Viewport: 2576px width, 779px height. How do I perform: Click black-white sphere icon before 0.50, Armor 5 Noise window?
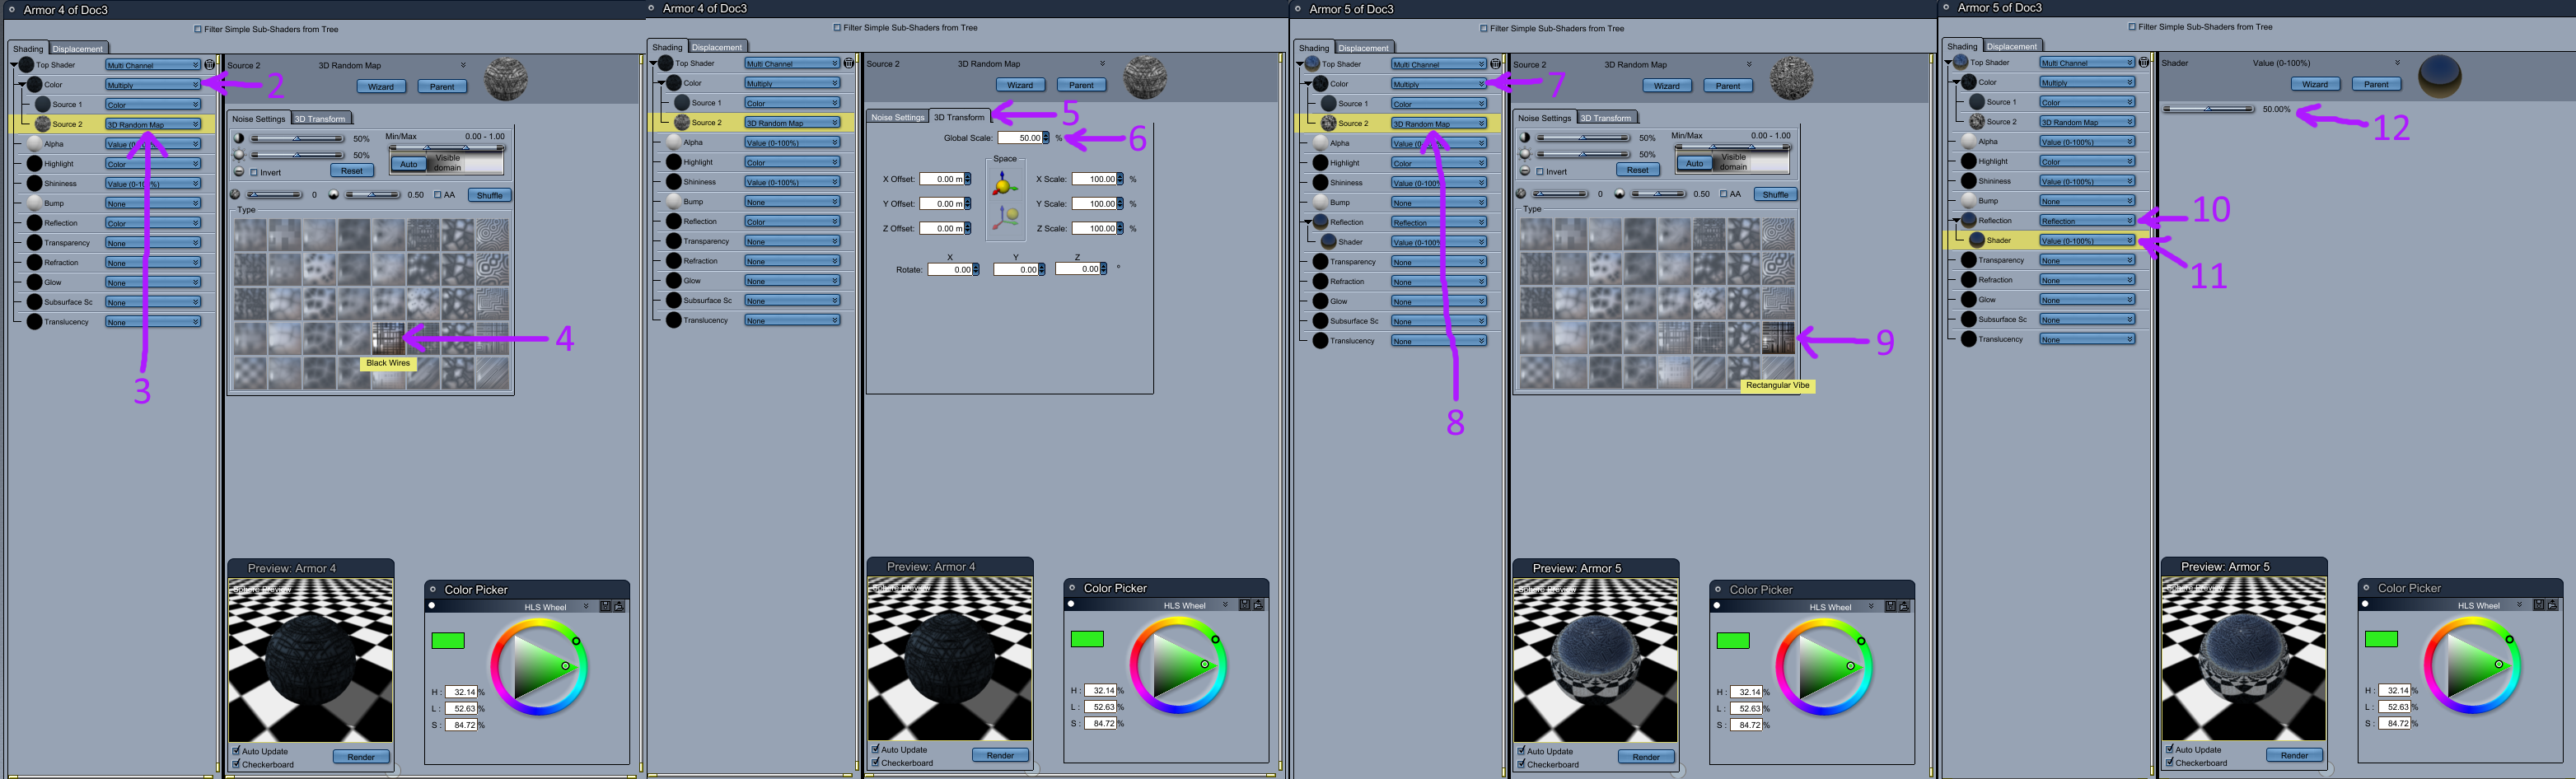click(1619, 194)
